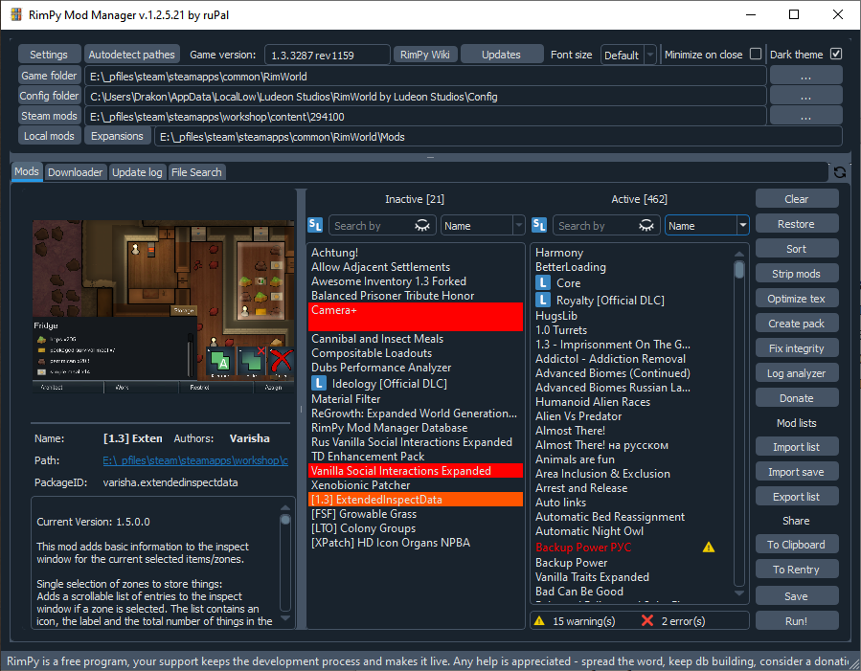Click the red X errors icon
Screen dimensions: 861x671
[x=646, y=620]
